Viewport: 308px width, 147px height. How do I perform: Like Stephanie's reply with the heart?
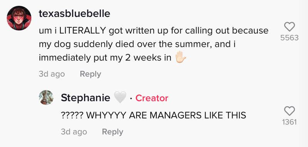pyautogui.click(x=290, y=111)
